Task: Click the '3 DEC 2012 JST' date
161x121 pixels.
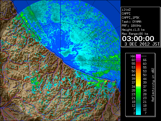Action: (x=142, y=44)
